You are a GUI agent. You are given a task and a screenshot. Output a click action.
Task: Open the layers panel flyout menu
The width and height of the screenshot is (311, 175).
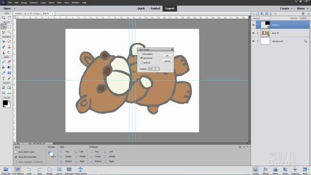click(308, 14)
